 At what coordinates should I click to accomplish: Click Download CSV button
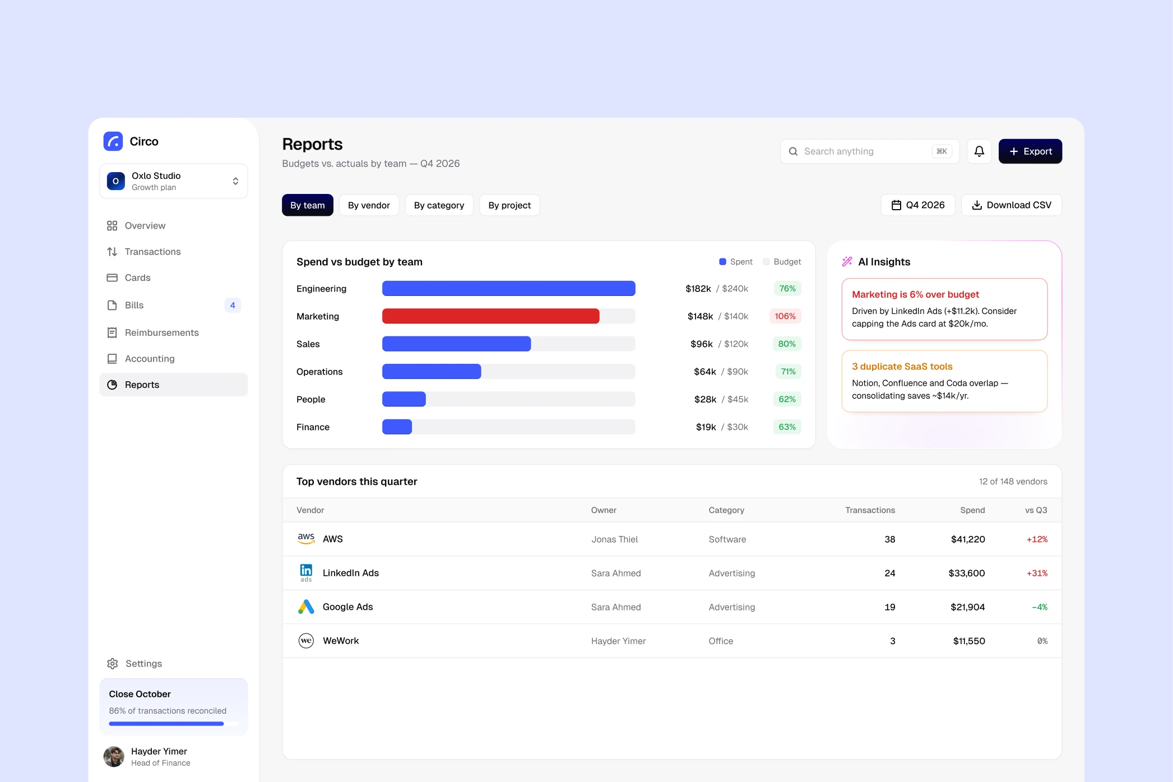[1012, 205]
